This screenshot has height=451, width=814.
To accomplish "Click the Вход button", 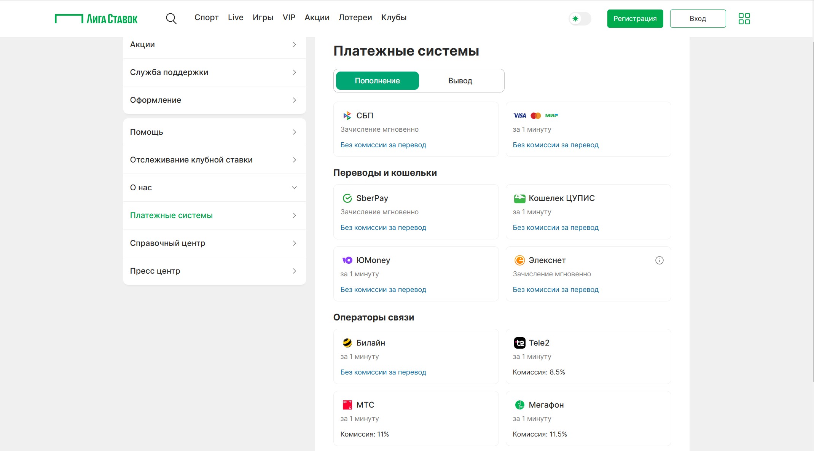I will [x=698, y=19].
